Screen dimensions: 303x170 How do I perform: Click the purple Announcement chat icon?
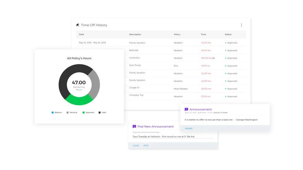click(186, 109)
